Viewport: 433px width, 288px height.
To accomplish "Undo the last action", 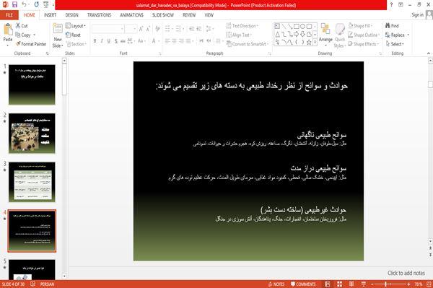I will coord(25,5).
